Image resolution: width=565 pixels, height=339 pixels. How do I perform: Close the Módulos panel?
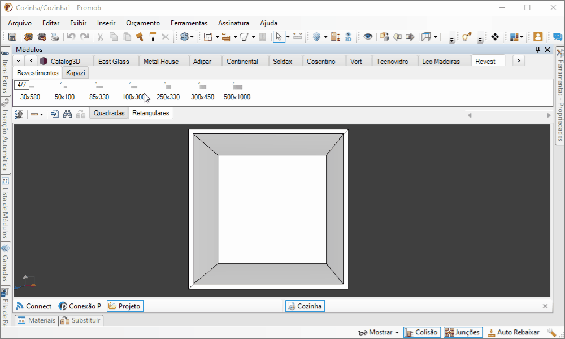tap(547, 50)
